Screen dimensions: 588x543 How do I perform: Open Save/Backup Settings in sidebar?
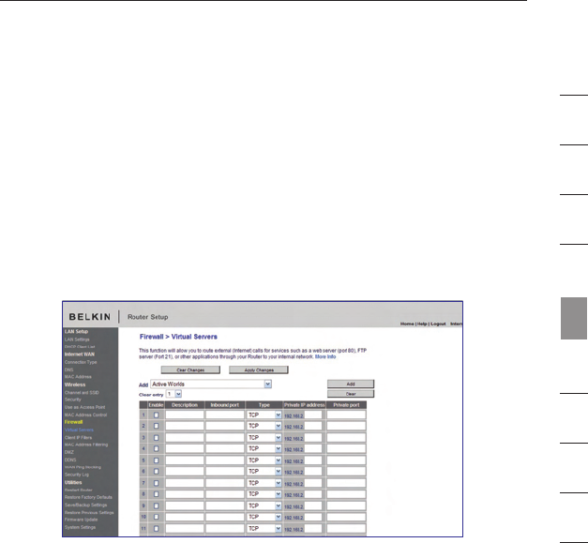85,505
